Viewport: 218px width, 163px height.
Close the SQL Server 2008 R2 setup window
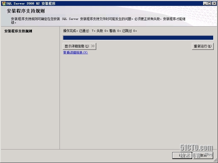(x=214, y=3)
